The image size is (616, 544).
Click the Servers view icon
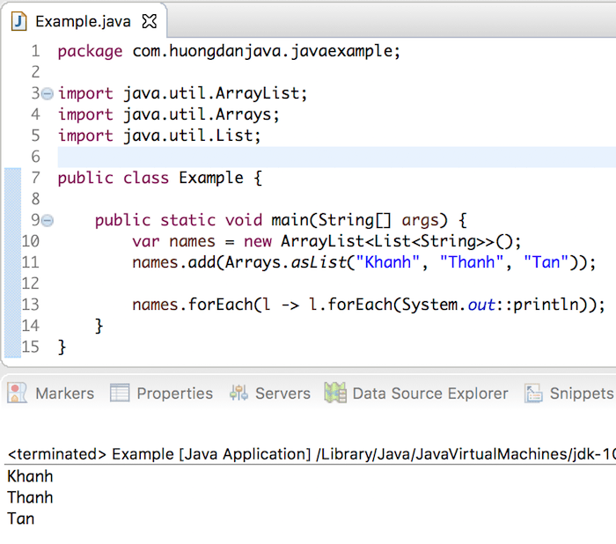tap(238, 393)
